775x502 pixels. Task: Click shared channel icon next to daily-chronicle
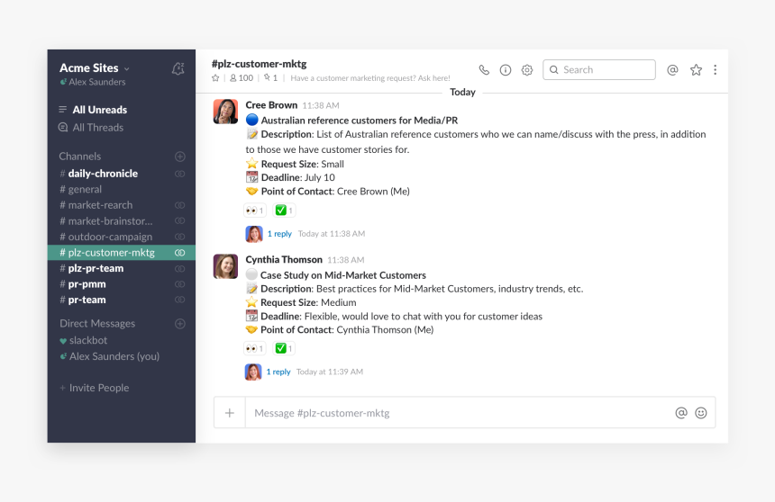tap(180, 174)
